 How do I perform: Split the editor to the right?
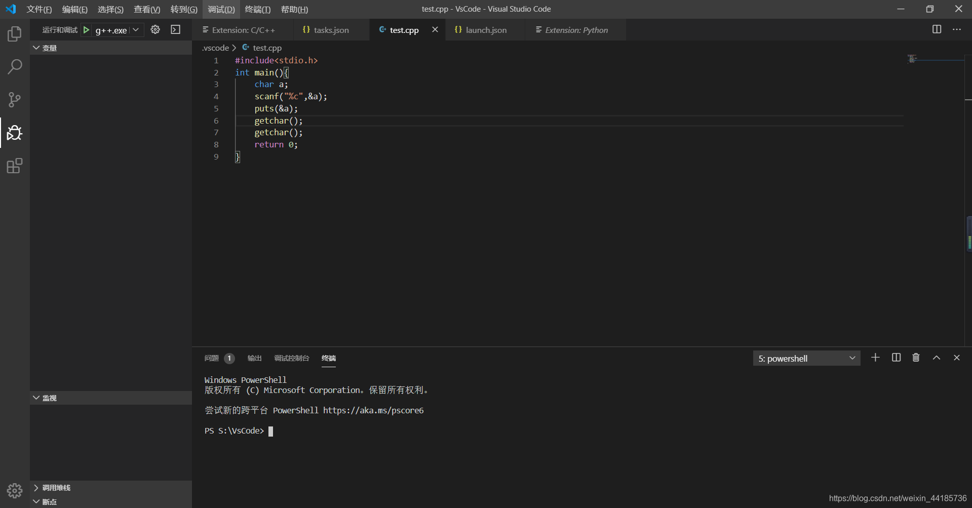(937, 29)
